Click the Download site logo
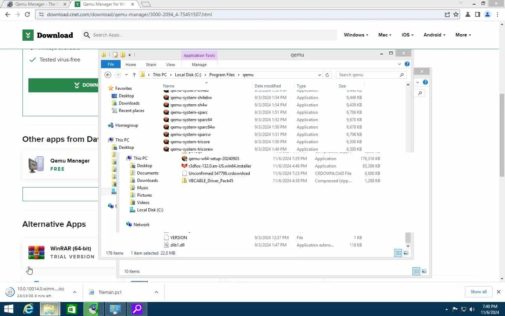 pos(48,35)
